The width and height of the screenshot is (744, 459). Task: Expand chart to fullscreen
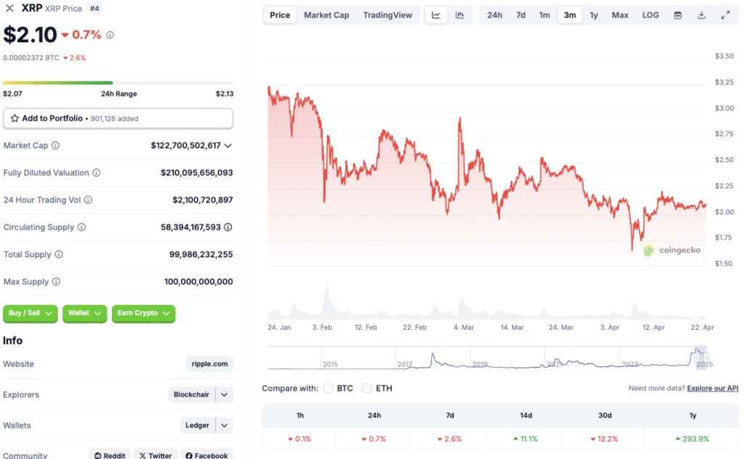click(x=725, y=15)
